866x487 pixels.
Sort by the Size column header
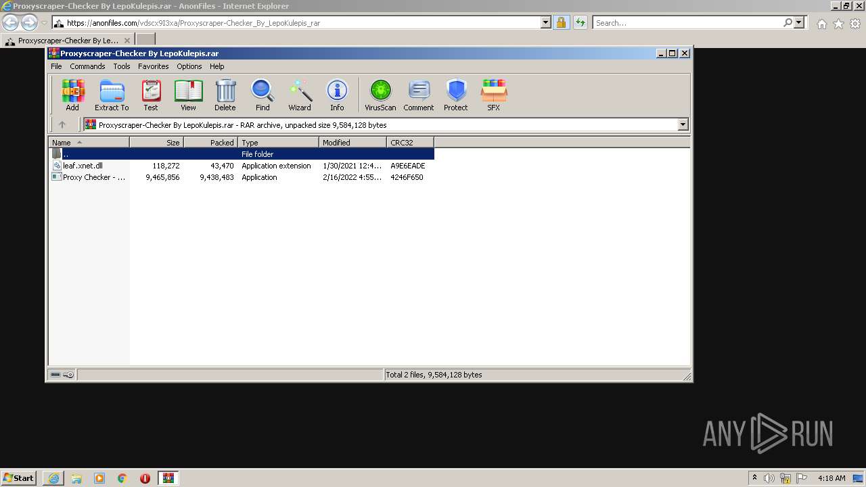pos(156,142)
